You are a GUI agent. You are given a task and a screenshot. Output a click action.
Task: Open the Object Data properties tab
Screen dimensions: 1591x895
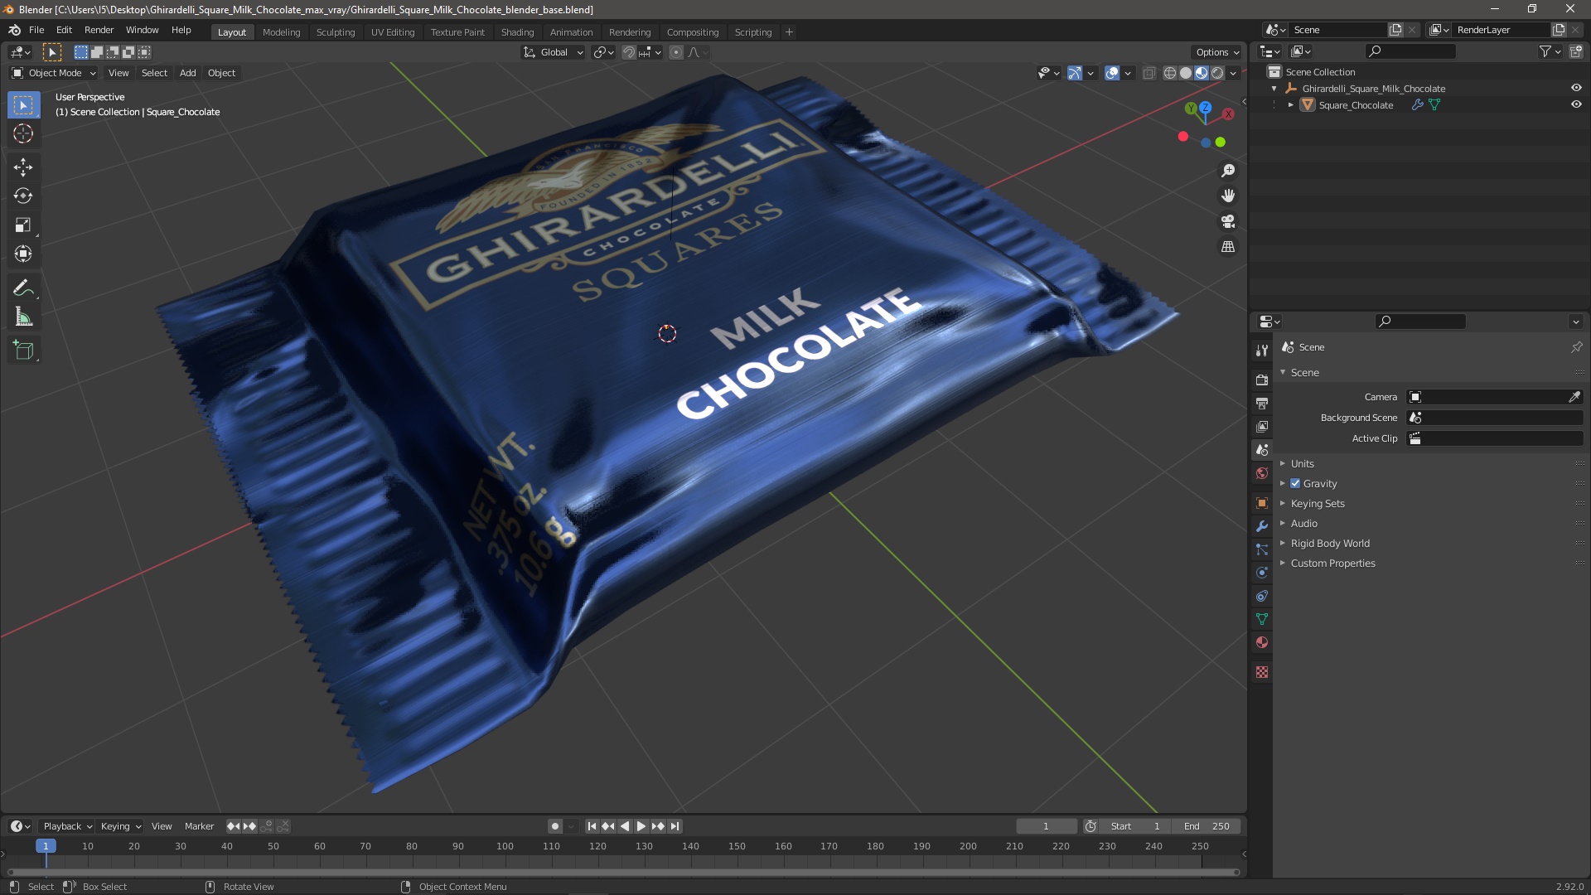pos(1262,619)
